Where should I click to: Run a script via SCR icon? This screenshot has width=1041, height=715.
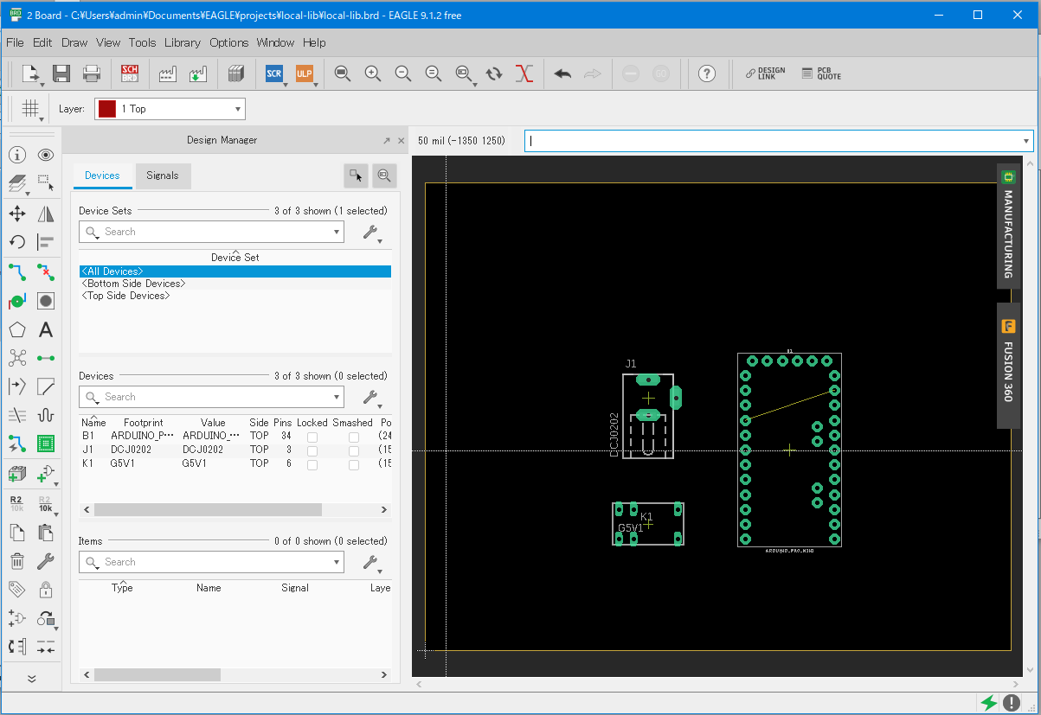pos(273,74)
